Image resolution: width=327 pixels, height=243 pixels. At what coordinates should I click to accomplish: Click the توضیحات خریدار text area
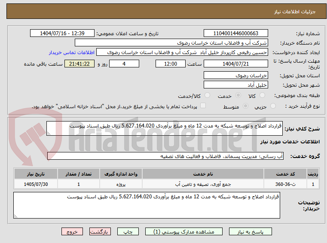click(x=147, y=205)
